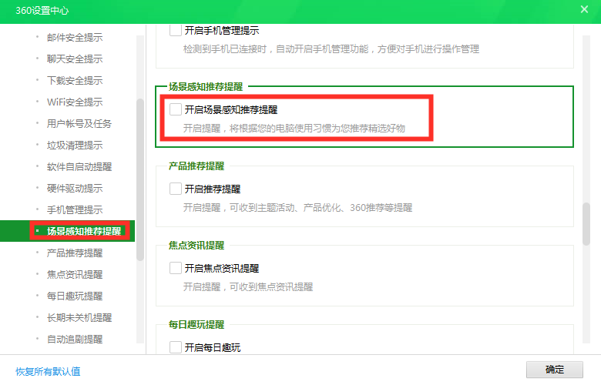The height and width of the screenshot is (385, 601).
Task: Click 焦点资讯提醒 group heading
Action: 196,245
